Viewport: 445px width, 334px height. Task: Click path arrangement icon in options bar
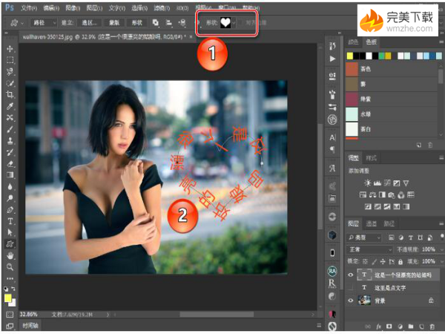click(182, 22)
